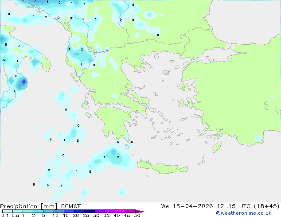Viewport: 281px width, 217px height.
Task: Click the 'Precipitation [mm]' title text
Action: [x=29, y=206]
